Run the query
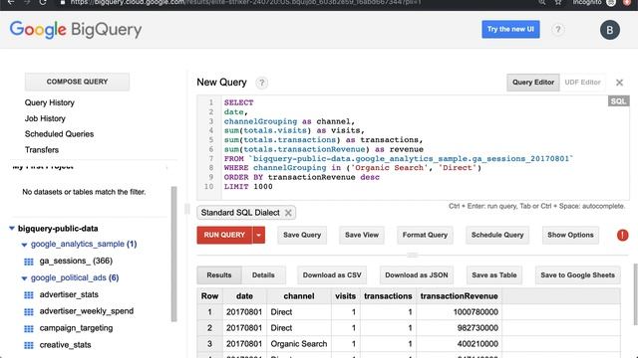638x358 pixels. pos(224,235)
